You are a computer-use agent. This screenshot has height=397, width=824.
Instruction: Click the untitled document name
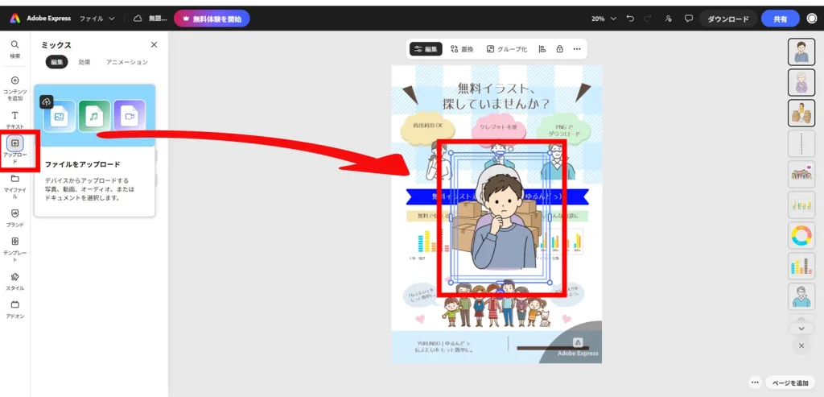pyautogui.click(x=158, y=19)
